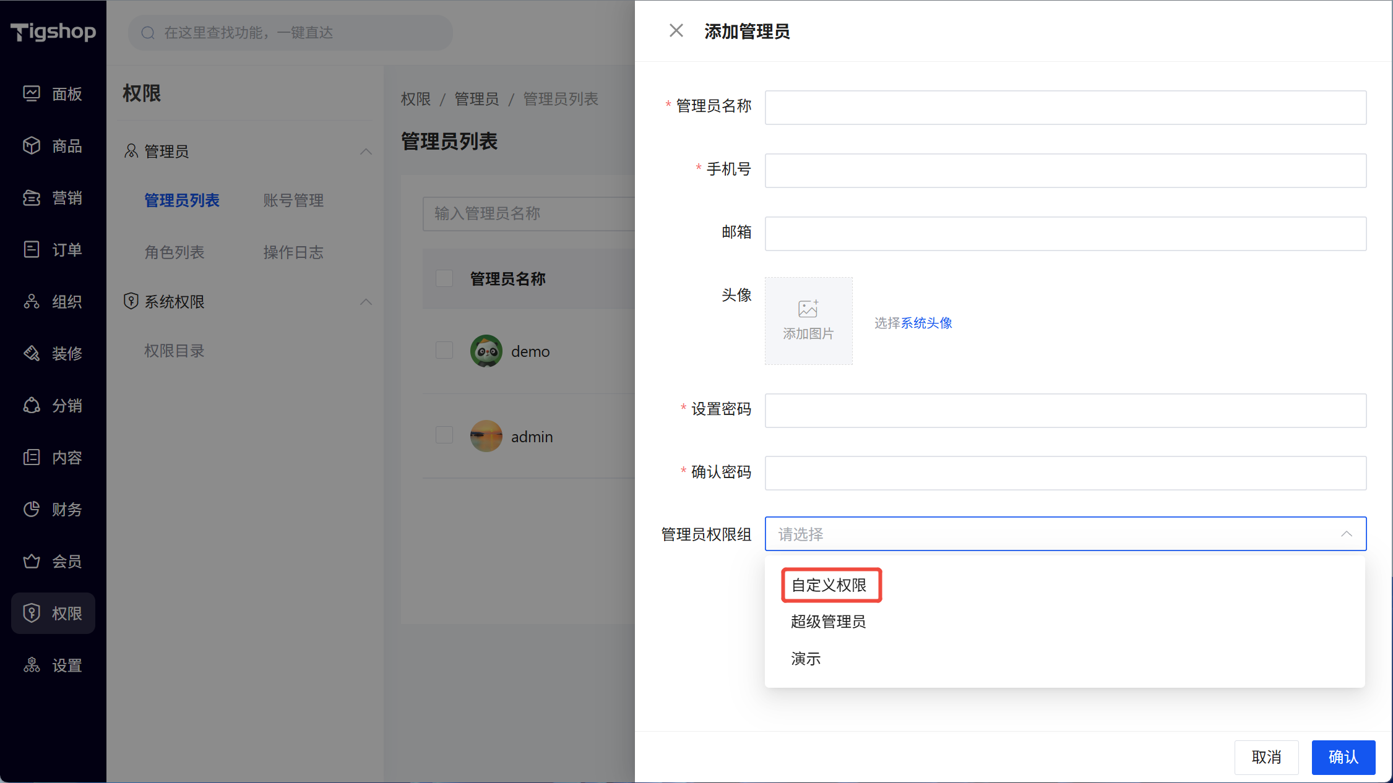Open the 营销 marketing sidebar icon

32,197
